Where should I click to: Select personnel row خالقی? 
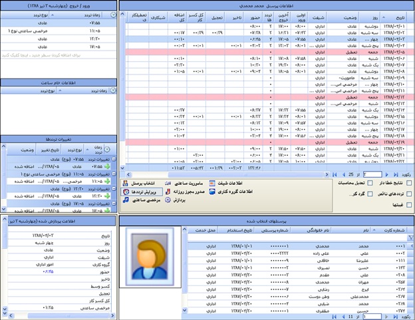tap(298, 260)
